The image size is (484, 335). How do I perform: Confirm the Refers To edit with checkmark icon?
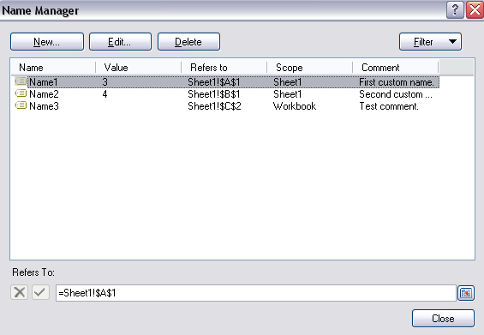point(40,292)
